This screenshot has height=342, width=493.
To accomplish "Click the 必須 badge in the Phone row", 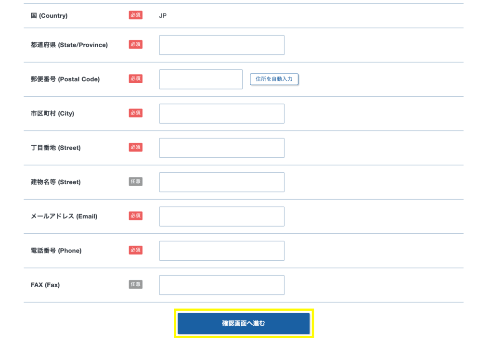I will [x=135, y=250].
